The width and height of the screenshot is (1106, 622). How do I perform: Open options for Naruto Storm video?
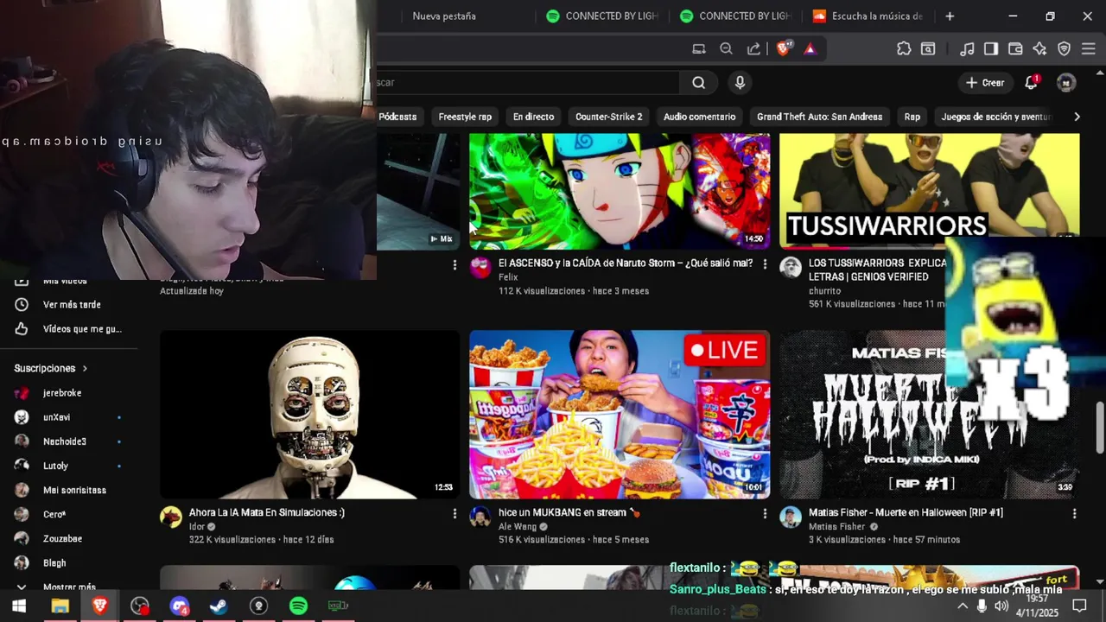765,264
